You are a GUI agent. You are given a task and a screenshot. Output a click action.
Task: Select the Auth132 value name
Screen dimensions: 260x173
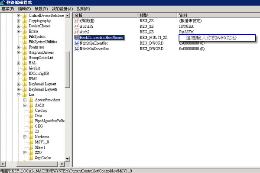click(87, 26)
